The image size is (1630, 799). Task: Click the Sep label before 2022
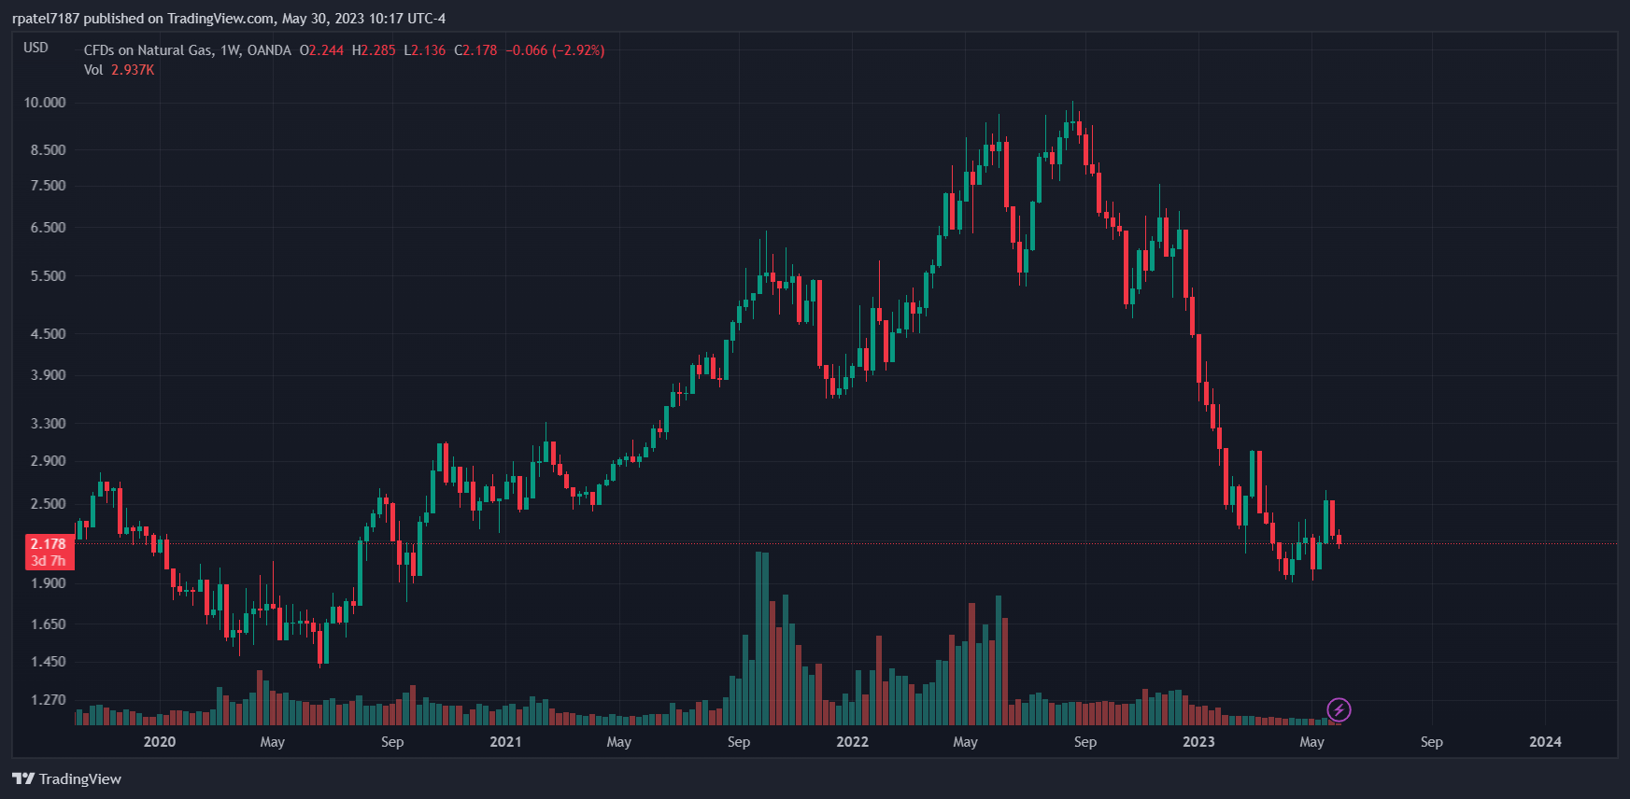[739, 742]
